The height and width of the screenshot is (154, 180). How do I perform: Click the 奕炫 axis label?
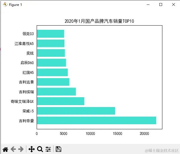[30, 53]
